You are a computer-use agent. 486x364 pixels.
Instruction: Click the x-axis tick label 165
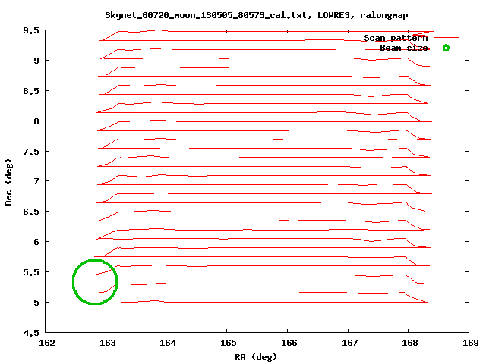[228, 343]
